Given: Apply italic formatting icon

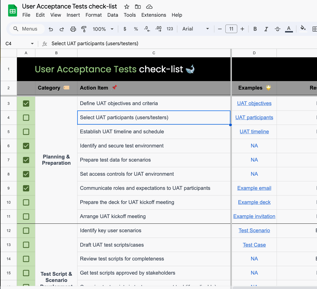Looking at the screenshot, I should 266,29.
